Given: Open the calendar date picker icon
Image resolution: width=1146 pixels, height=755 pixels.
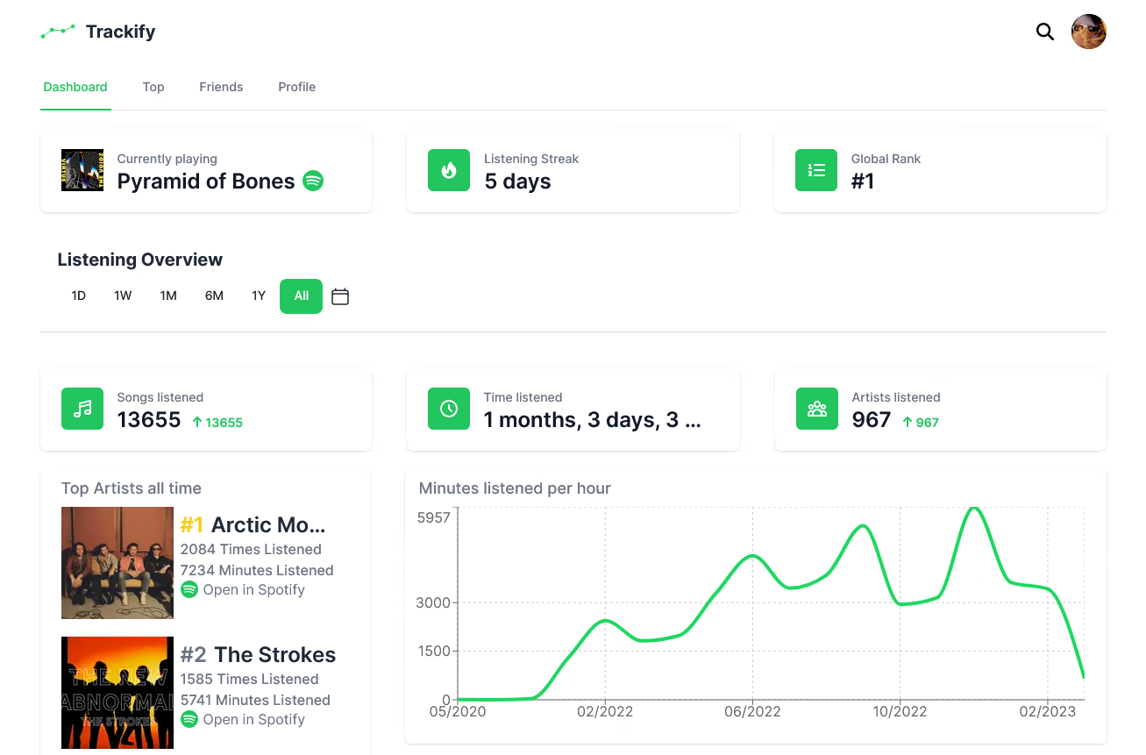Looking at the screenshot, I should [340, 296].
